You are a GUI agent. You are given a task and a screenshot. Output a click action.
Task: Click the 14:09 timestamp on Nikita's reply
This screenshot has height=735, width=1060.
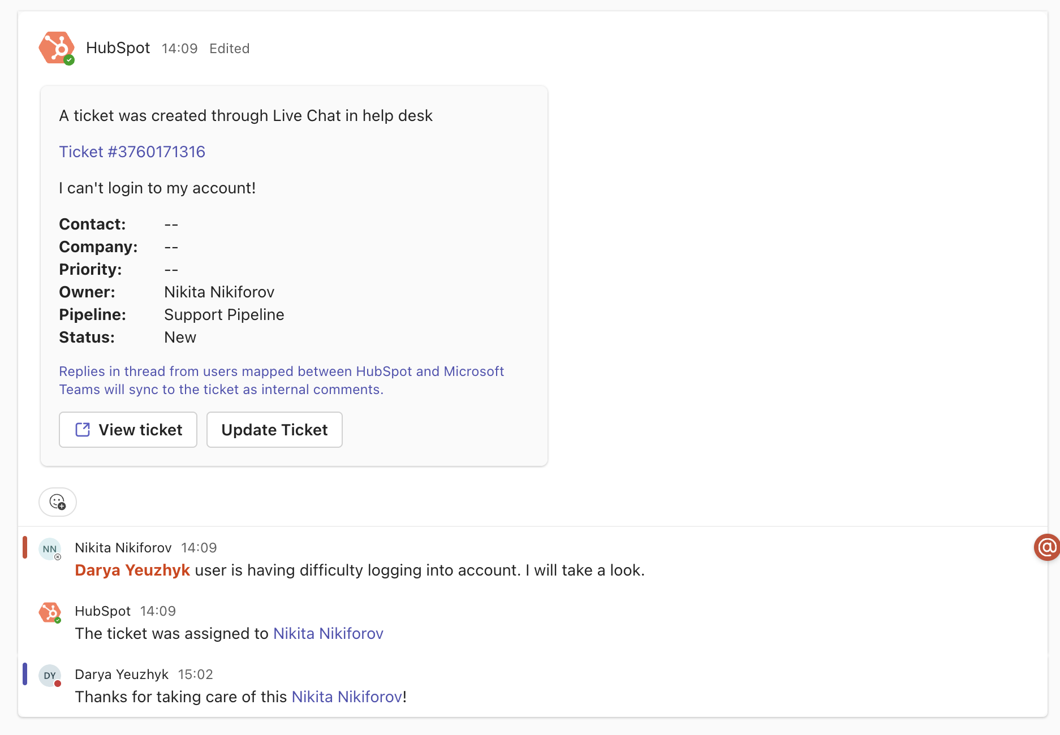click(199, 548)
